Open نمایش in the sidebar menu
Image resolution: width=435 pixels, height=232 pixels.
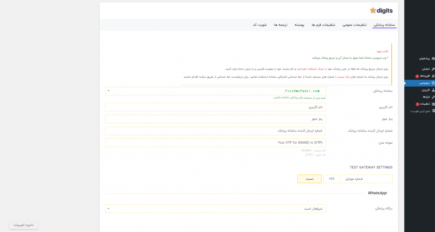pos(426,69)
